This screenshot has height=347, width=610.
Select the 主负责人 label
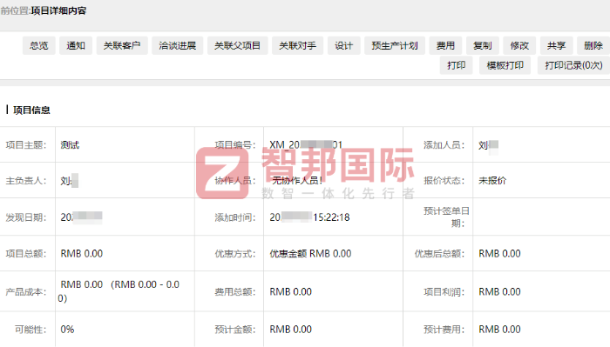coord(25,181)
